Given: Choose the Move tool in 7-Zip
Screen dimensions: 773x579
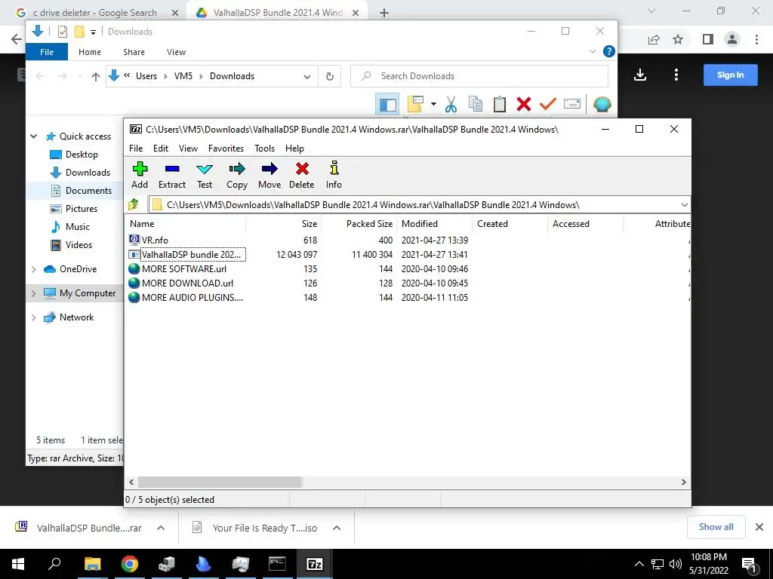Looking at the screenshot, I should coord(269,175).
